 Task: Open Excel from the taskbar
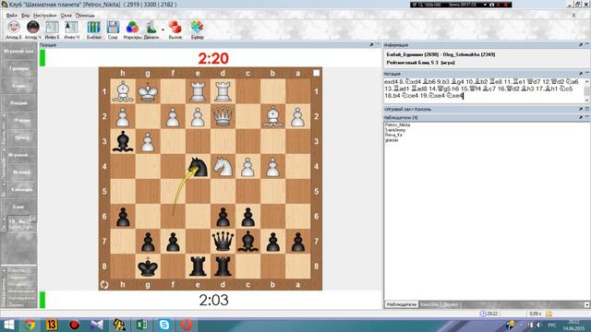[x=141, y=325]
